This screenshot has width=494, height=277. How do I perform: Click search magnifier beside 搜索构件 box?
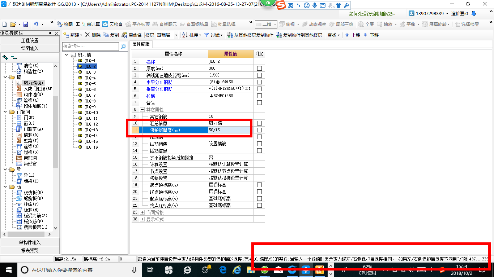click(123, 47)
